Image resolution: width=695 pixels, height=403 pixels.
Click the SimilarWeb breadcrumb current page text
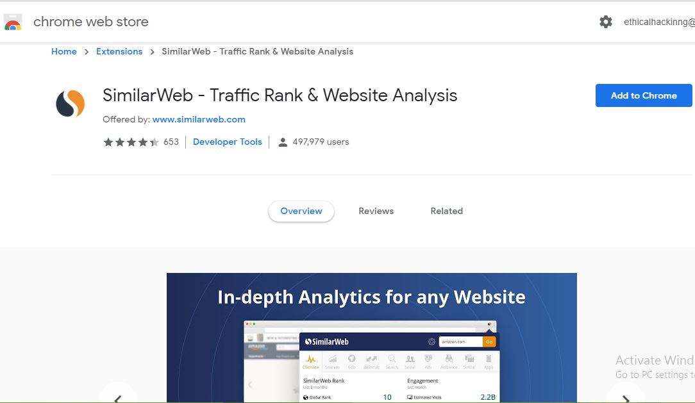(258, 51)
